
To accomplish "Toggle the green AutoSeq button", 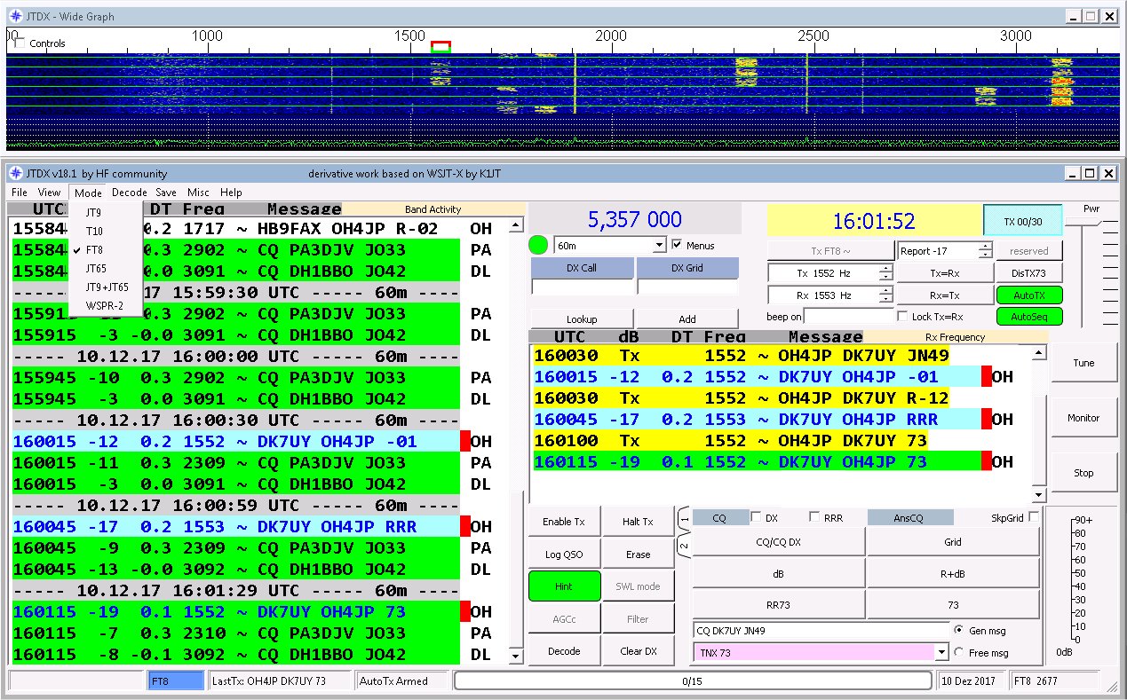I will (1028, 317).
